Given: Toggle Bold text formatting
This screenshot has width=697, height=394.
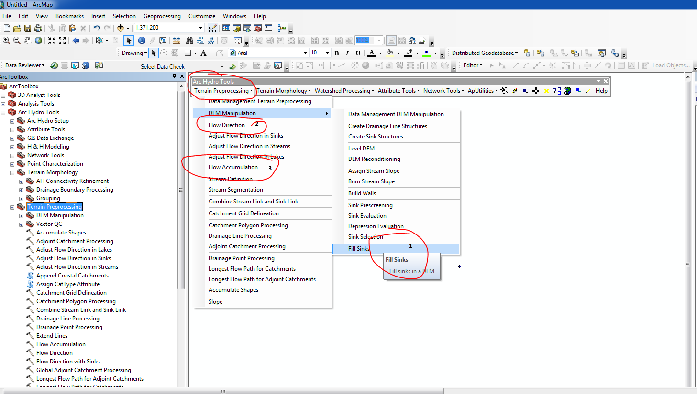Looking at the screenshot, I should click(x=337, y=53).
